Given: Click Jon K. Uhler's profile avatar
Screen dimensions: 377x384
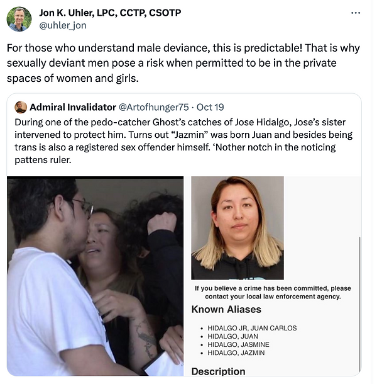Looking at the screenshot, I should click(19, 19).
